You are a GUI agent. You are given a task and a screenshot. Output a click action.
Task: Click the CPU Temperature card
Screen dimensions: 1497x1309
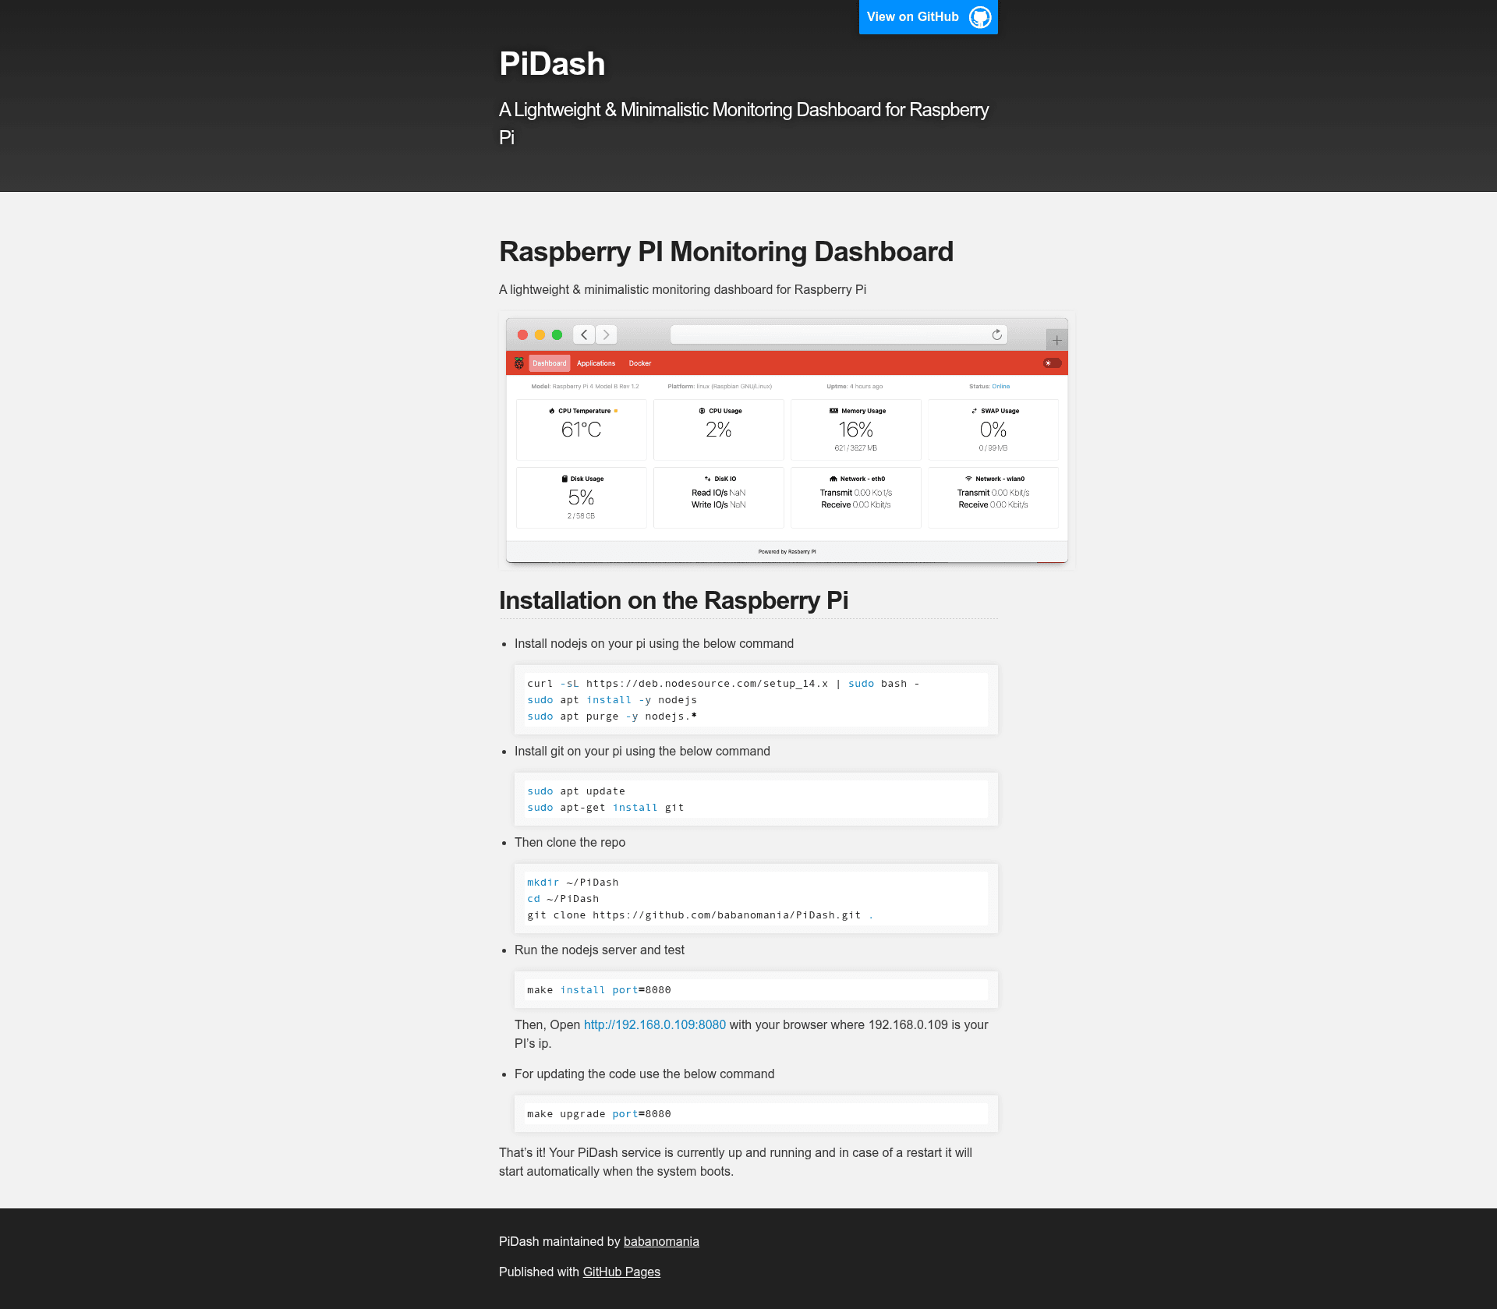click(x=582, y=430)
